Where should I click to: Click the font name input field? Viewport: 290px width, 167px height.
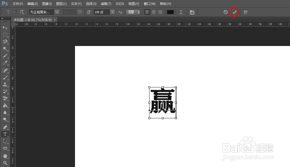point(42,12)
